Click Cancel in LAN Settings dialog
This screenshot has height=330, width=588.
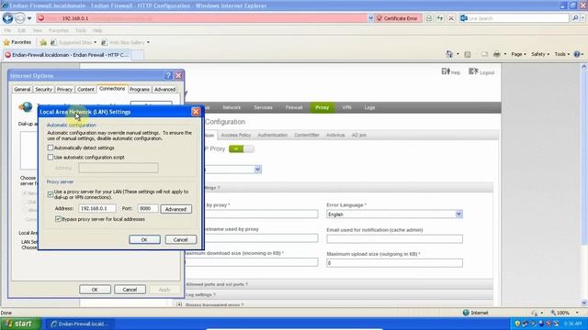tap(180, 239)
